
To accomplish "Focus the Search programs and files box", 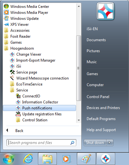I will 41,143.
